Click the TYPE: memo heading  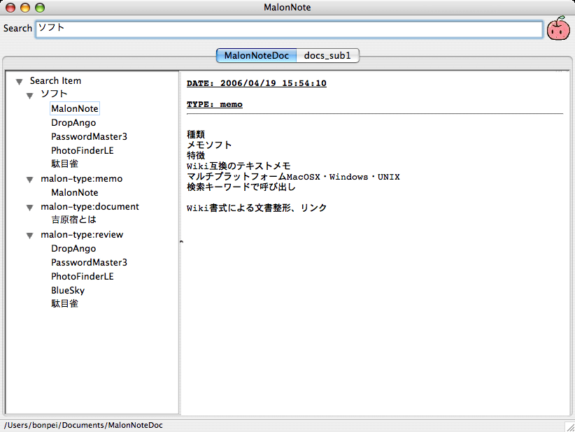pos(215,104)
